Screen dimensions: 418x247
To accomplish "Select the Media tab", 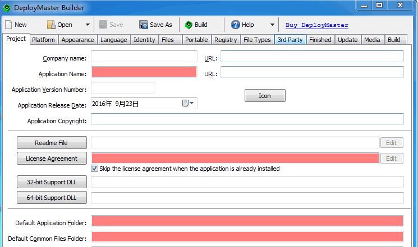I will [372, 40].
